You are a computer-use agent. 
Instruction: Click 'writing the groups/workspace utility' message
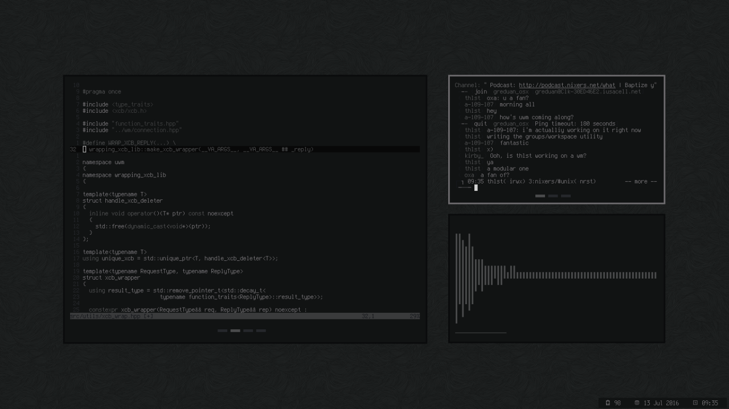tap(544, 136)
